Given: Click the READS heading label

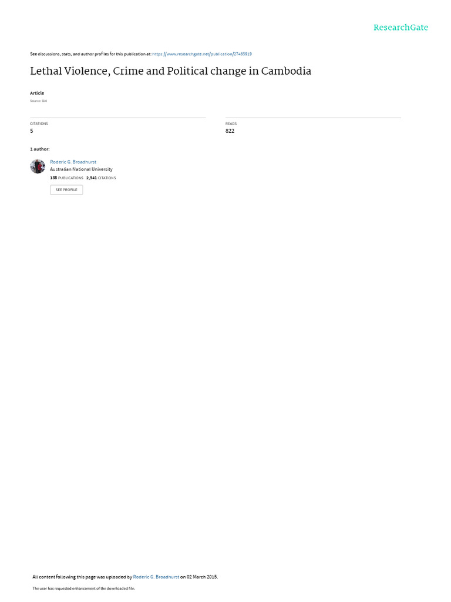Looking at the screenshot, I should click(x=231, y=123).
